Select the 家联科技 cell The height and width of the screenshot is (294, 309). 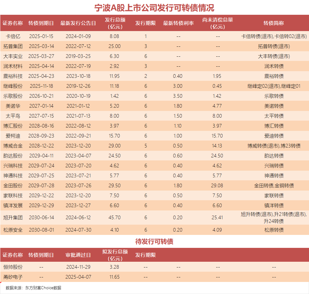[x=13, y=195]
